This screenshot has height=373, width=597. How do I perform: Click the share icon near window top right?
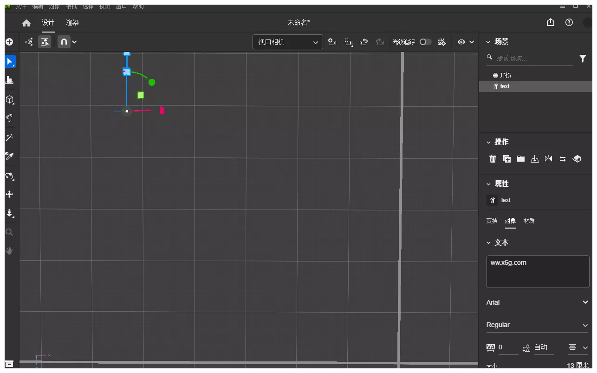pyautogui.click(x=551, y=22)
